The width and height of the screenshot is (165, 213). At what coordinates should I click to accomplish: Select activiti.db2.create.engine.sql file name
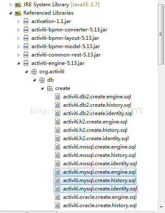(x=97, y=97)
